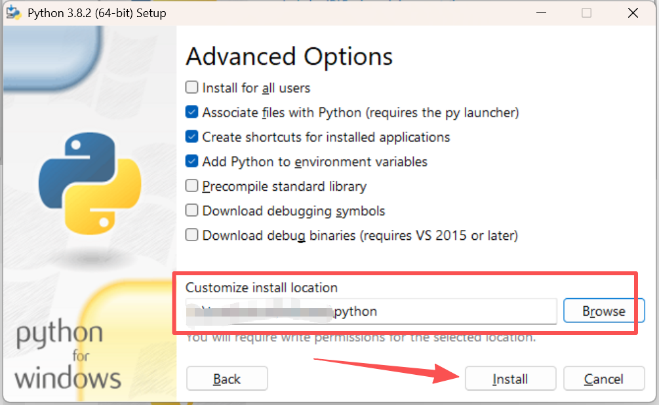Click the install location path field
659x405 pixels.
pos(371,311)
